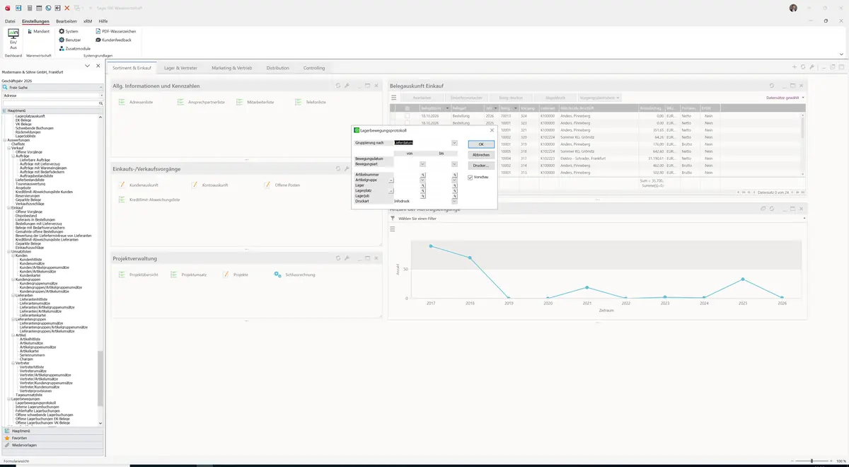Click the Belegauskunft table vertical scrollbar

coord(802,144)
